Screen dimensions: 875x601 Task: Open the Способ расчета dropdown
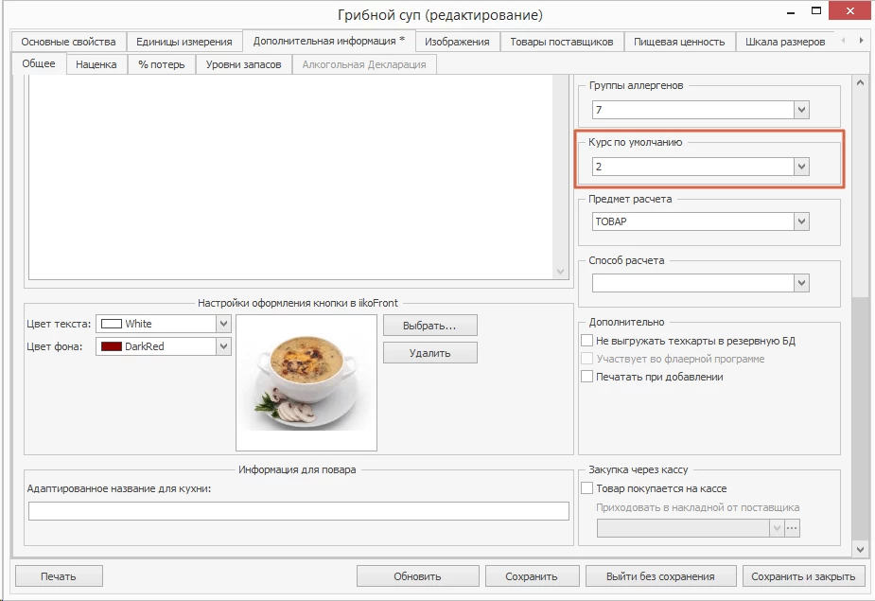click(801, 283)
